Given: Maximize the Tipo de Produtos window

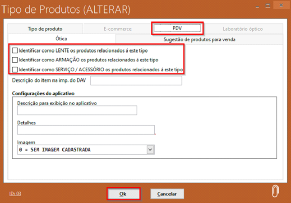Looking at the screenshot, I should tap(268, 6).
